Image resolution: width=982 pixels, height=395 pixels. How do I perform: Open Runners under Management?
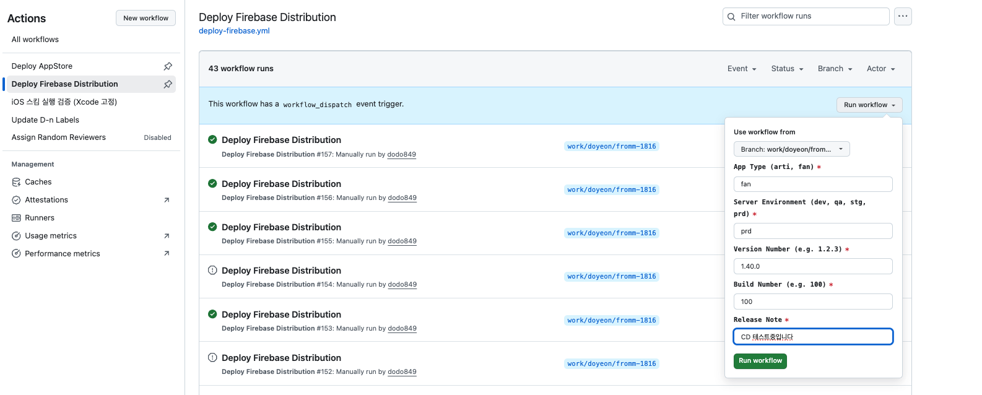click(x=40, y=218)
